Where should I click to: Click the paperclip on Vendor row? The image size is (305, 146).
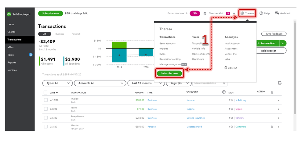(272, 127)
